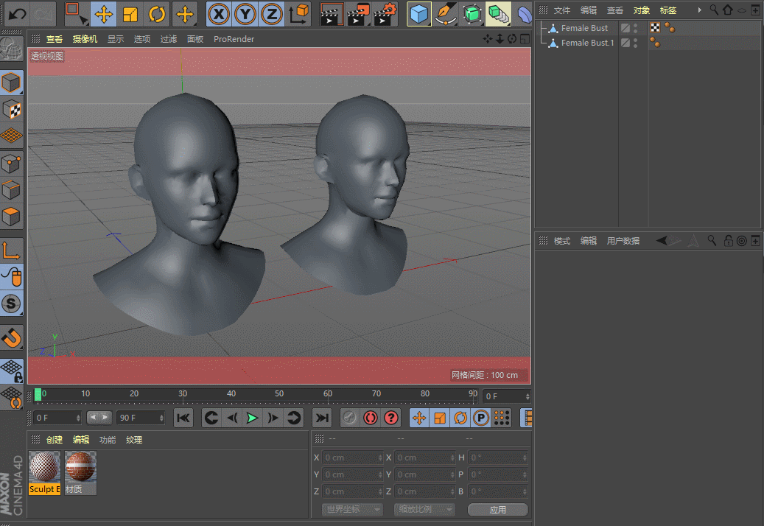Click the Undo arrow icon
This screenshot has height=526, width=764.
(17, 14)
